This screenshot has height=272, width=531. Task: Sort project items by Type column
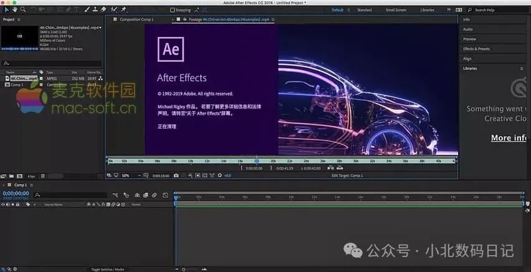(x=50, y=72)
